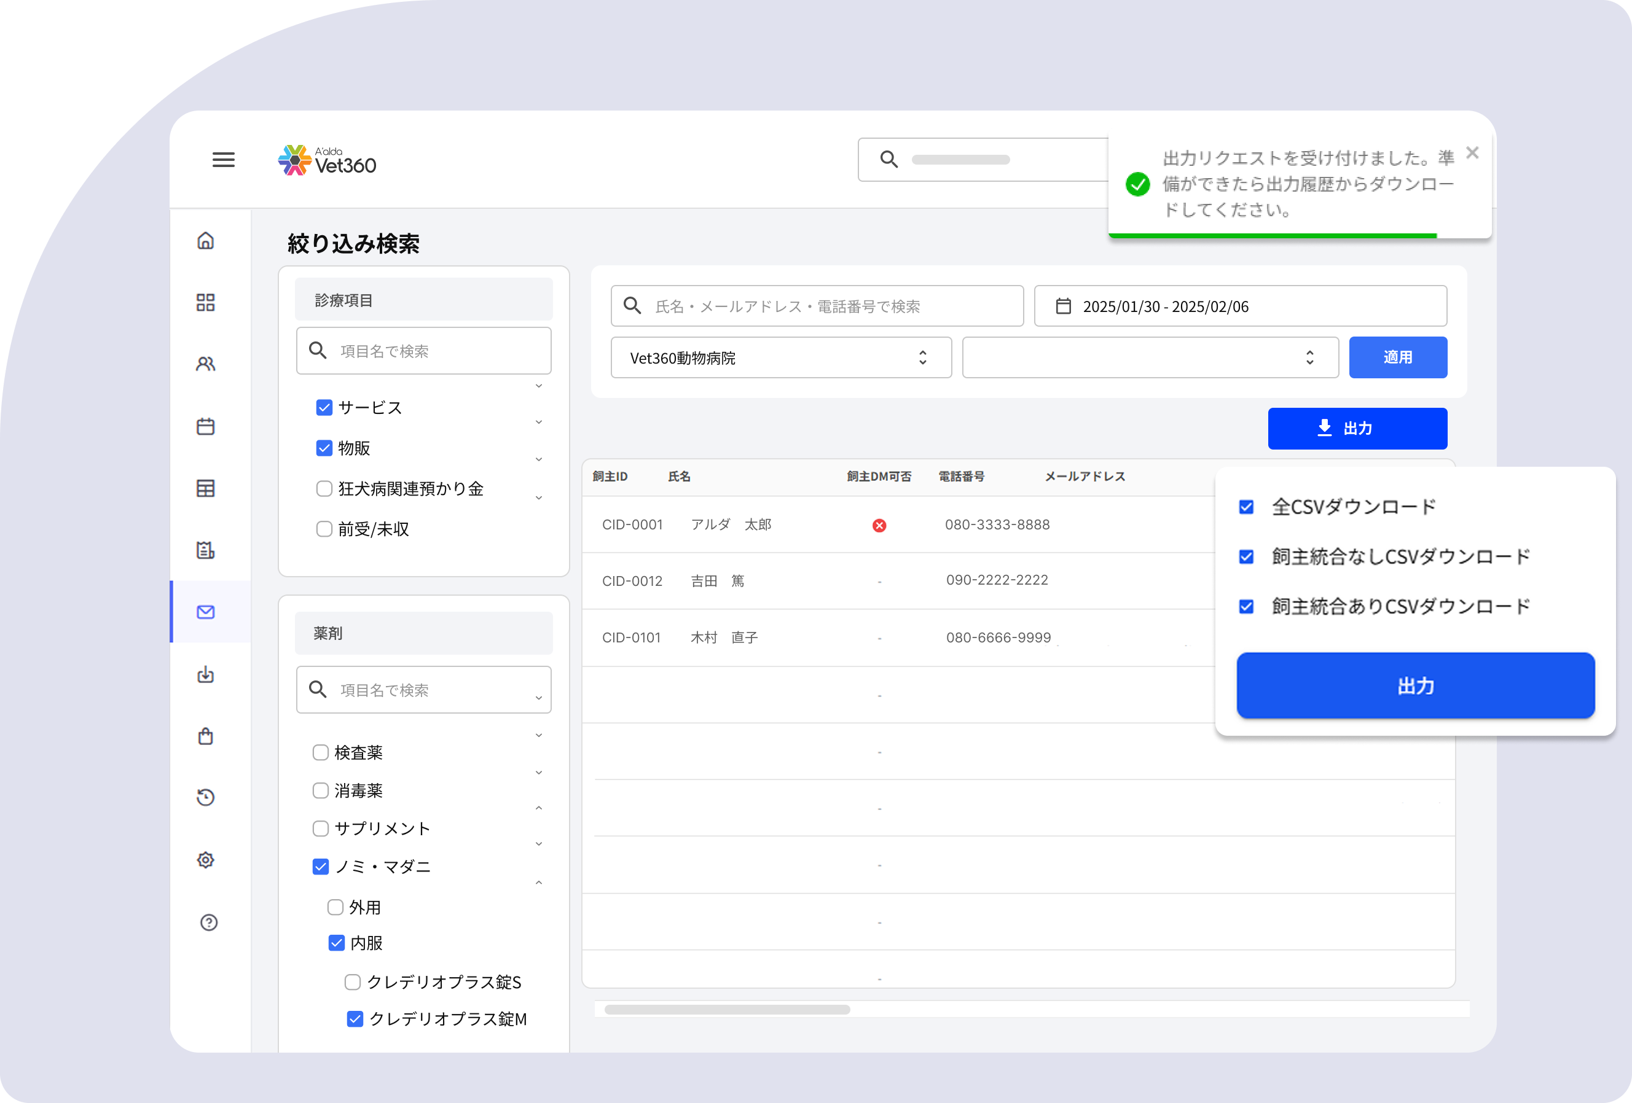Expand the サービス row chevron
This screenshot has height=1103, width=1632.
pyautogui.click(x=539, y=387)
